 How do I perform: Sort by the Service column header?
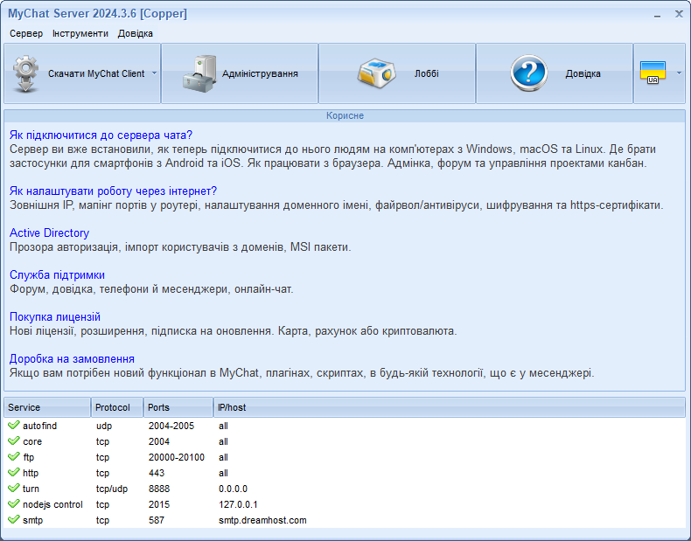point(47,407)
